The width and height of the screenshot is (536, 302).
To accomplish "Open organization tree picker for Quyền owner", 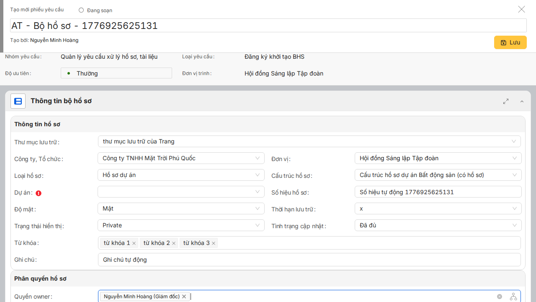I will point(513,297).
